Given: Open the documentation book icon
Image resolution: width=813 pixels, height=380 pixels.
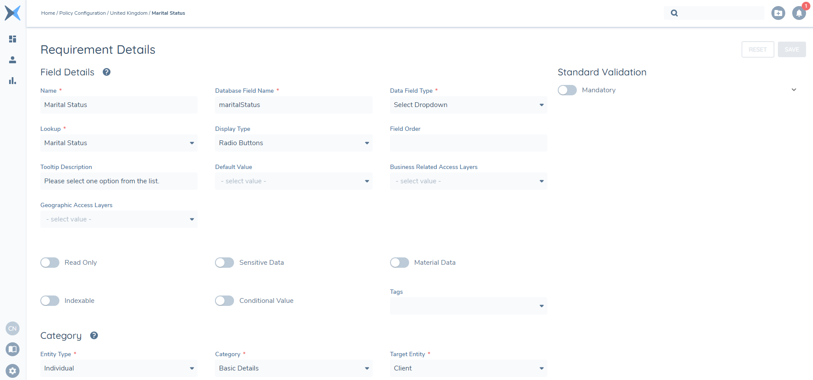Looking at the screenshot, I should (x=13, y=349).
